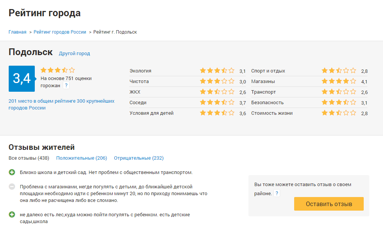The width and height of the screenshot is (383, 231).
Task: Click the green plus icon beside forest review
Action: 12,215
